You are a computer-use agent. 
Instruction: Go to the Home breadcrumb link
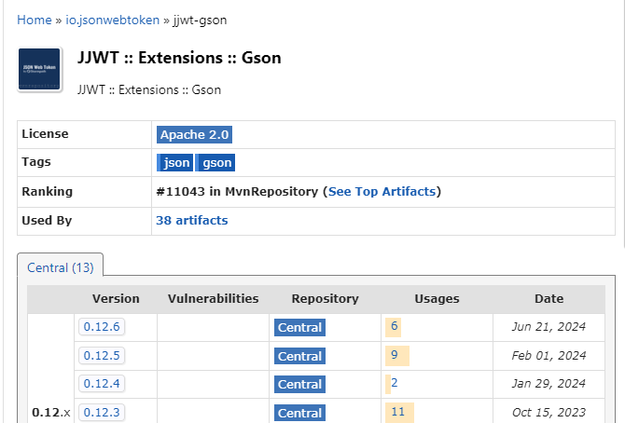click(x=35, y=20)
